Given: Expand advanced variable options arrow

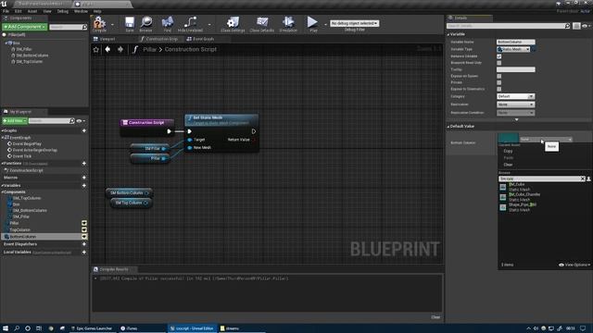Looking at the screenshot, I should (x=517, y=119).
